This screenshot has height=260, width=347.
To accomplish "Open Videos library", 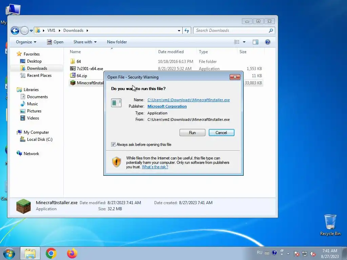I will point(33,118).
